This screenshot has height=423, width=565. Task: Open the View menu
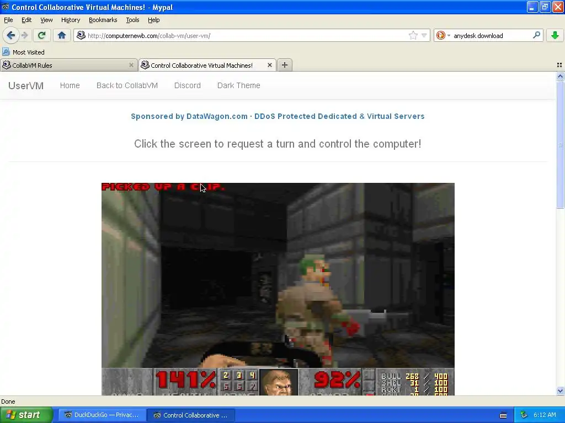46,20
